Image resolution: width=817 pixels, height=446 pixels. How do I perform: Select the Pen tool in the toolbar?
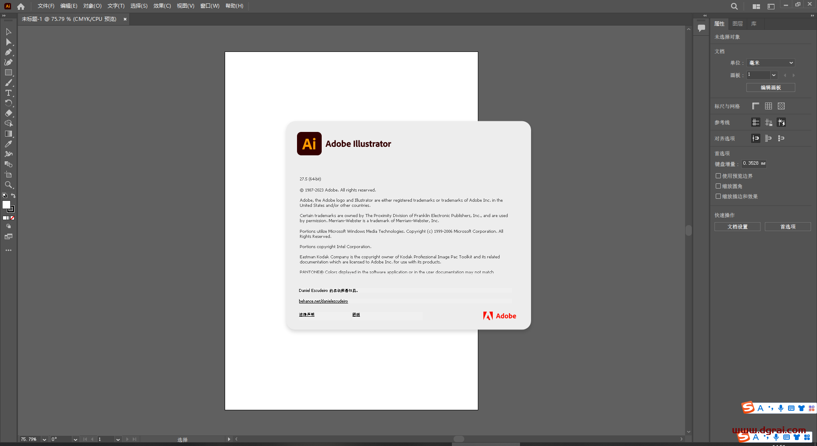9,53
